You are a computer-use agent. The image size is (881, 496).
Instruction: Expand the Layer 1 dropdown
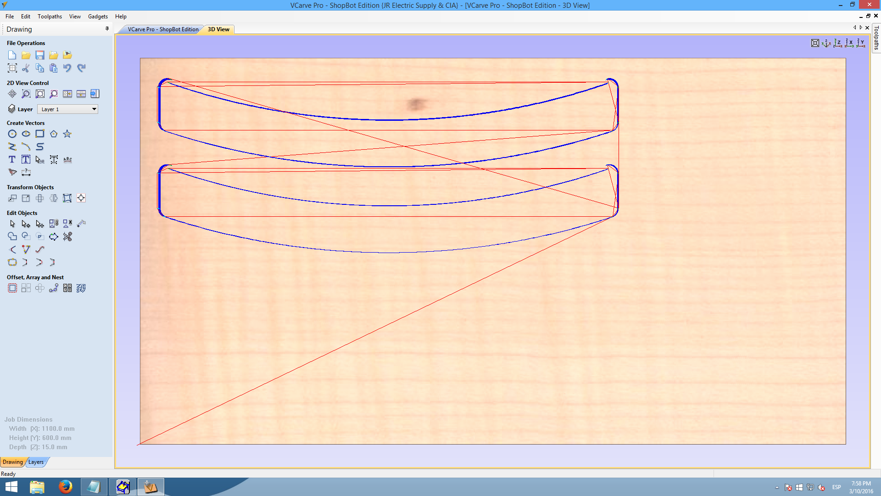pyautogui.click(x=94, y=109)
